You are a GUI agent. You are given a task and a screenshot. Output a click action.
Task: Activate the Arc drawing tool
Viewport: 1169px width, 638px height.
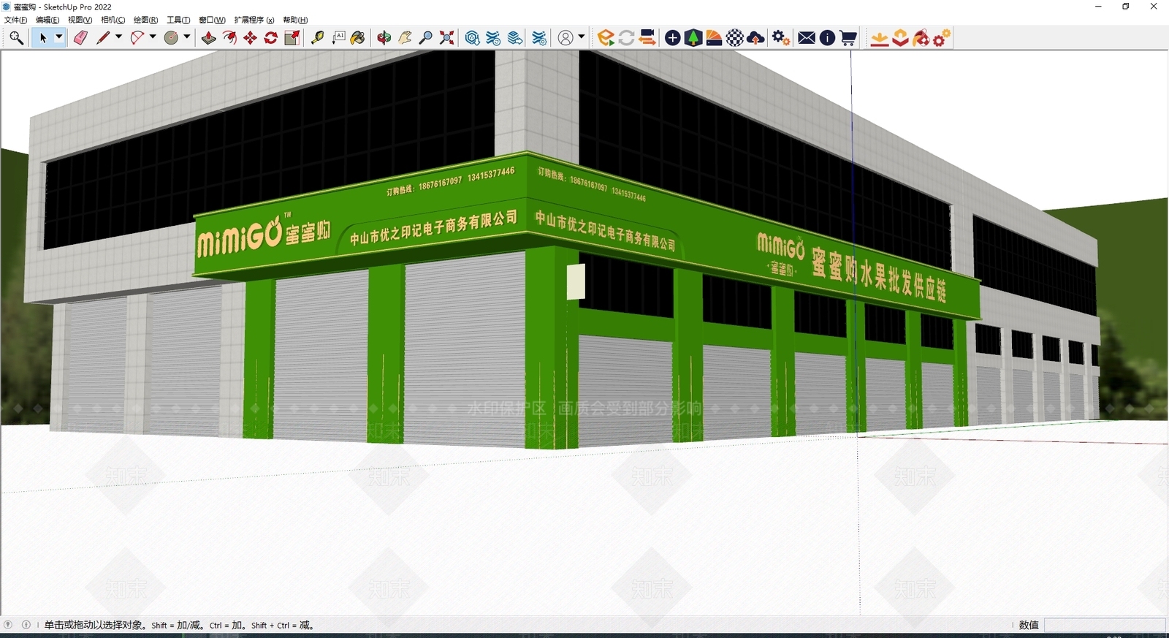(x=137, y=38)
